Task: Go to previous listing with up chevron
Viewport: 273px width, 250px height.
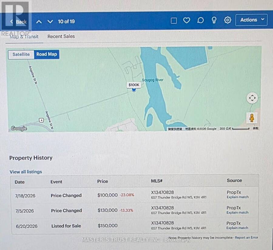Action: (x=39, y=22)
